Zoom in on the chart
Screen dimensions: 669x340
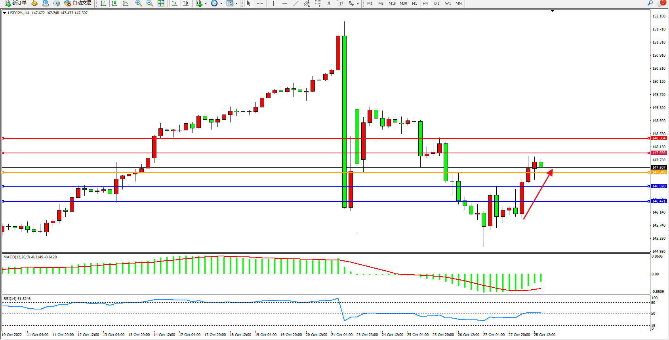139,3
